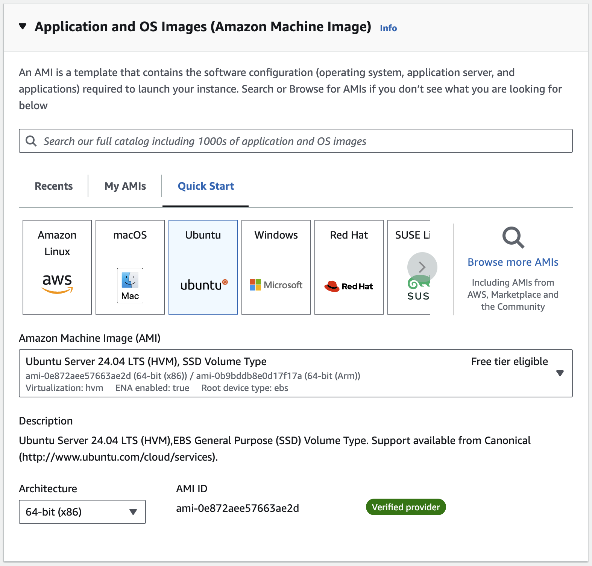Open the Amazon Machine Image dropdown
Viewport: 592px width, 566px height.
click(296, 373)
